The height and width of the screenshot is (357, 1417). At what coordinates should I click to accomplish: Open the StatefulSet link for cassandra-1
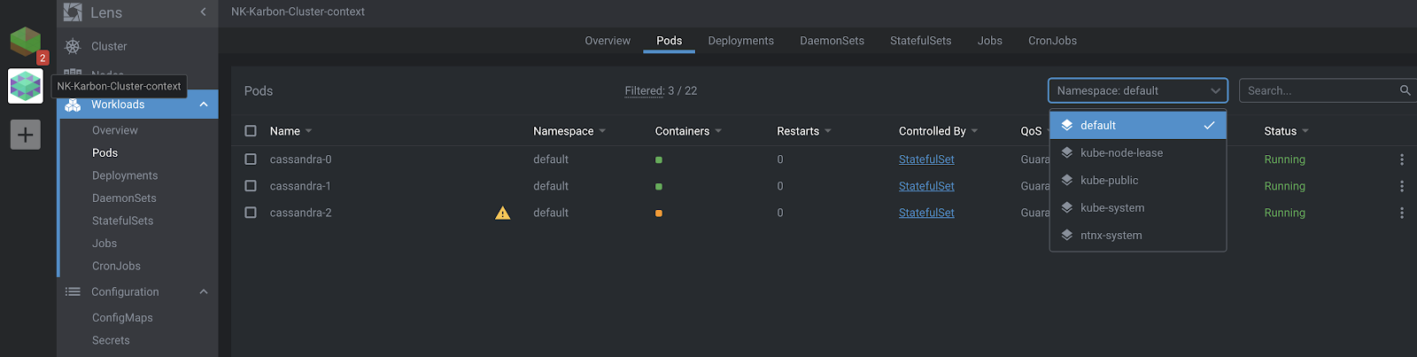926,186
